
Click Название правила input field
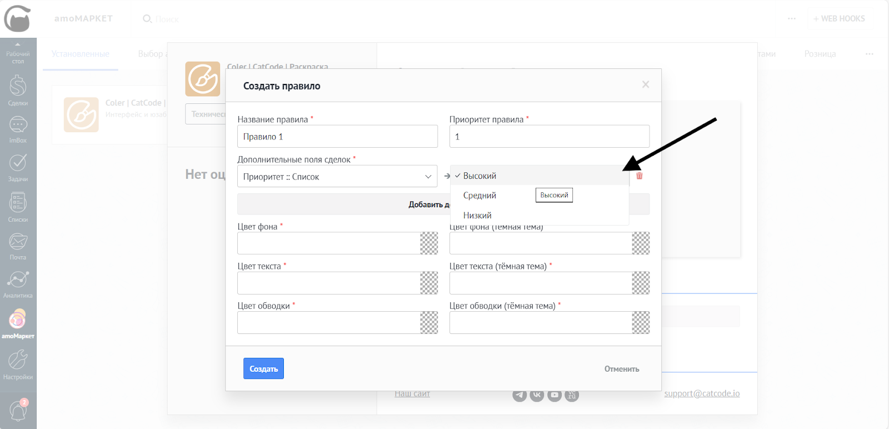pyautogui.click(x=337, y=137)
